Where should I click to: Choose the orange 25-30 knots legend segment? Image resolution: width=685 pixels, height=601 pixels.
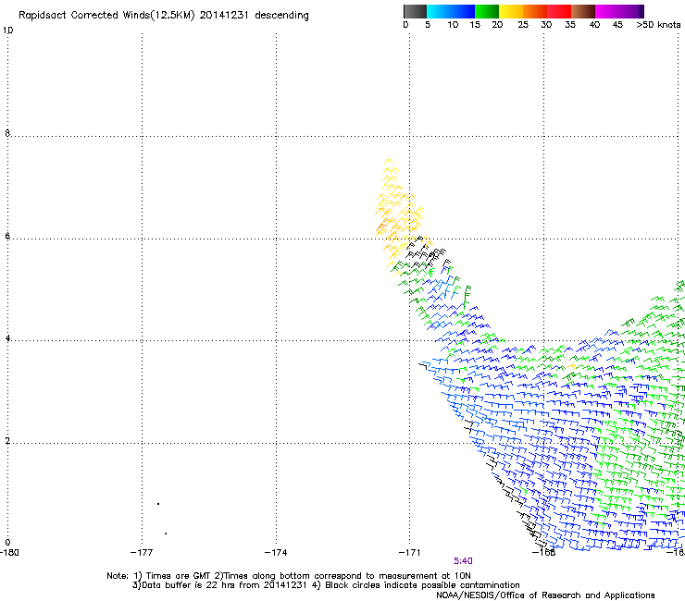coord(535,11)
